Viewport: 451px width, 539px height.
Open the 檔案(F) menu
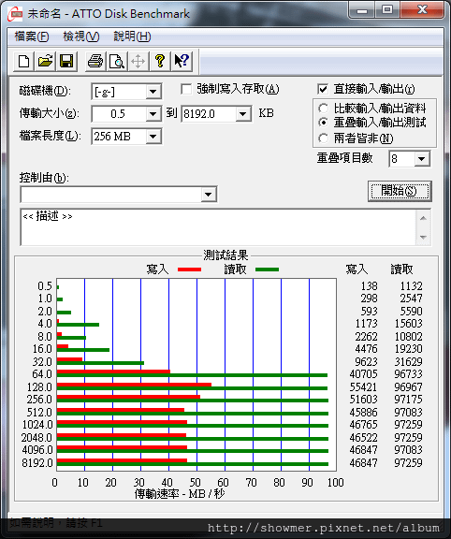pos(32,36)
